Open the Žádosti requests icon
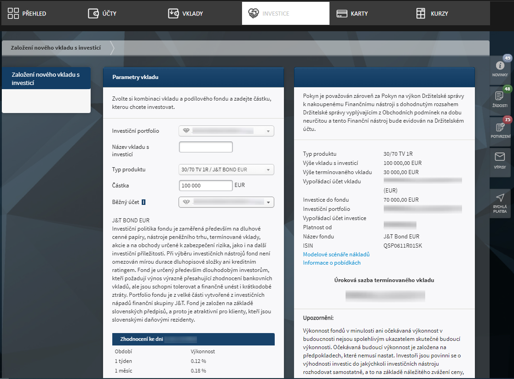The image size is (514, 379). click(500, 96)
